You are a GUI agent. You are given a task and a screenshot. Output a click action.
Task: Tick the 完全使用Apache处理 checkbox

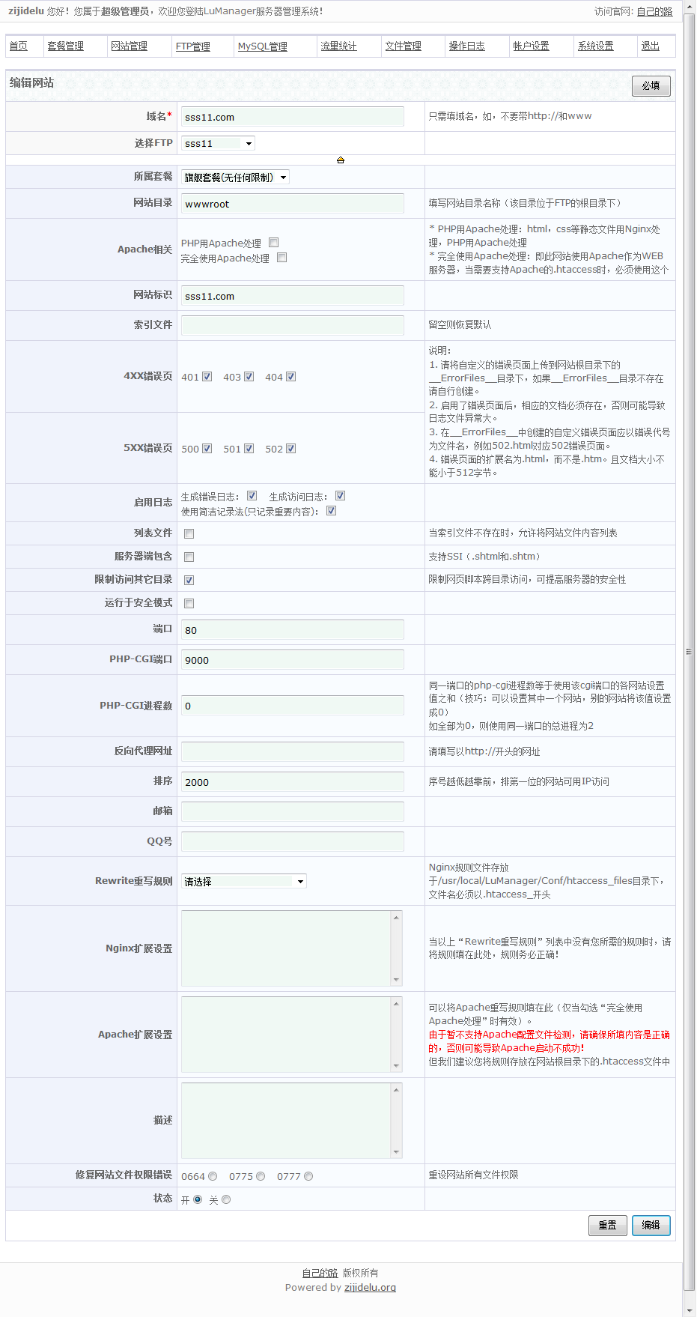point(282,258)
